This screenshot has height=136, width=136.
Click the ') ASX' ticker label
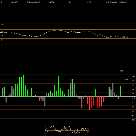pyautogui.click(x=89, y=2)
